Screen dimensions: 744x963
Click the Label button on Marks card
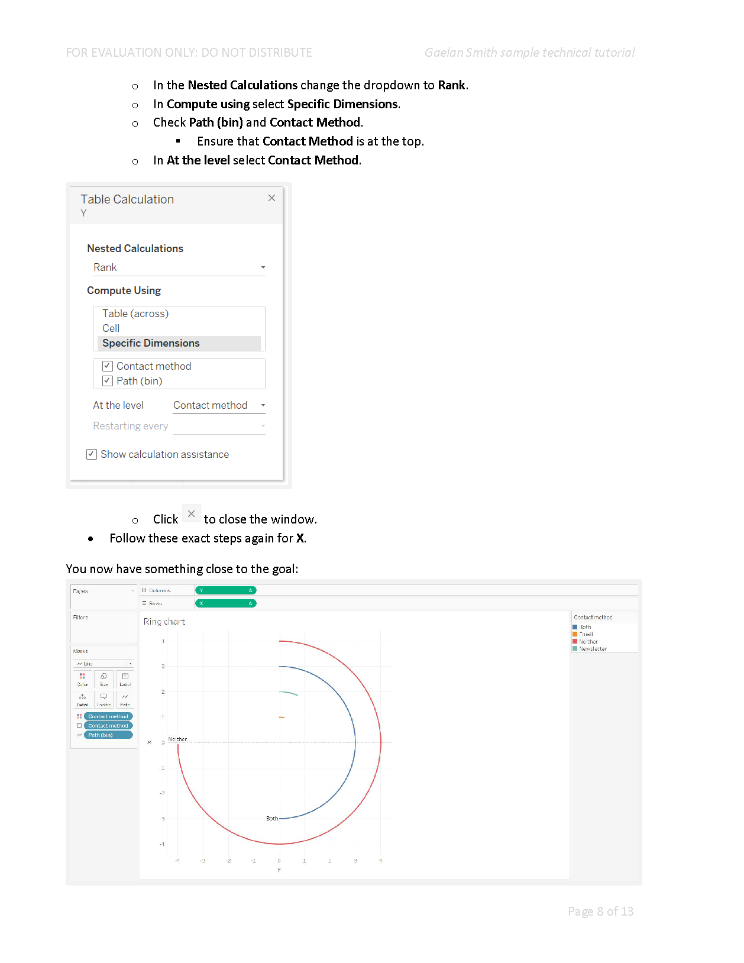pyautogui.click(x=125, y=679)
